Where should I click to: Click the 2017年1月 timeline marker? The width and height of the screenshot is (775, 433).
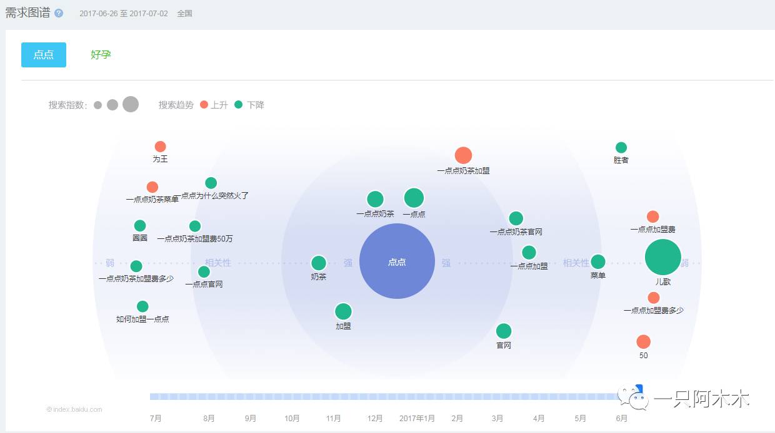click(417, 418)
